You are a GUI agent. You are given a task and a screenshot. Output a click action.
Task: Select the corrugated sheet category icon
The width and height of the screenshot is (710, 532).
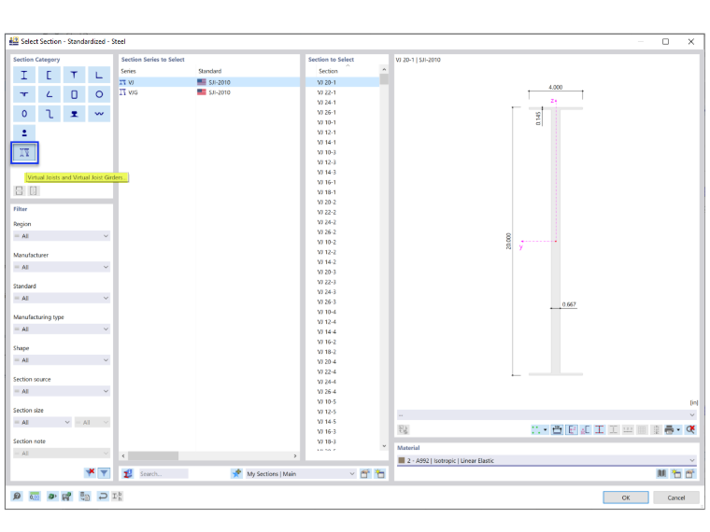tap(99, 114)
